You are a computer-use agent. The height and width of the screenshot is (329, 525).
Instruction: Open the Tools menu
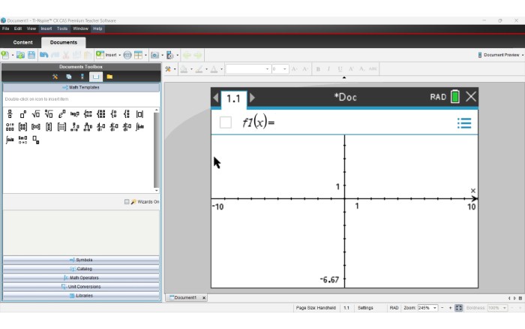pos(62,29)
